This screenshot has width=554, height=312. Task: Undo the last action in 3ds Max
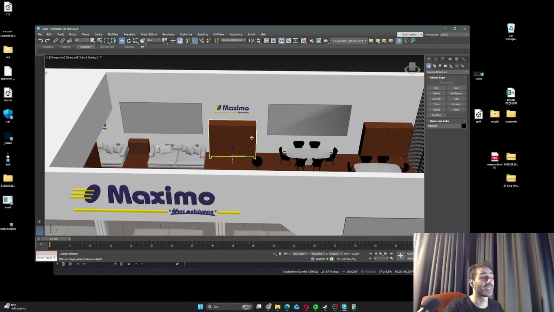[41, 41]
